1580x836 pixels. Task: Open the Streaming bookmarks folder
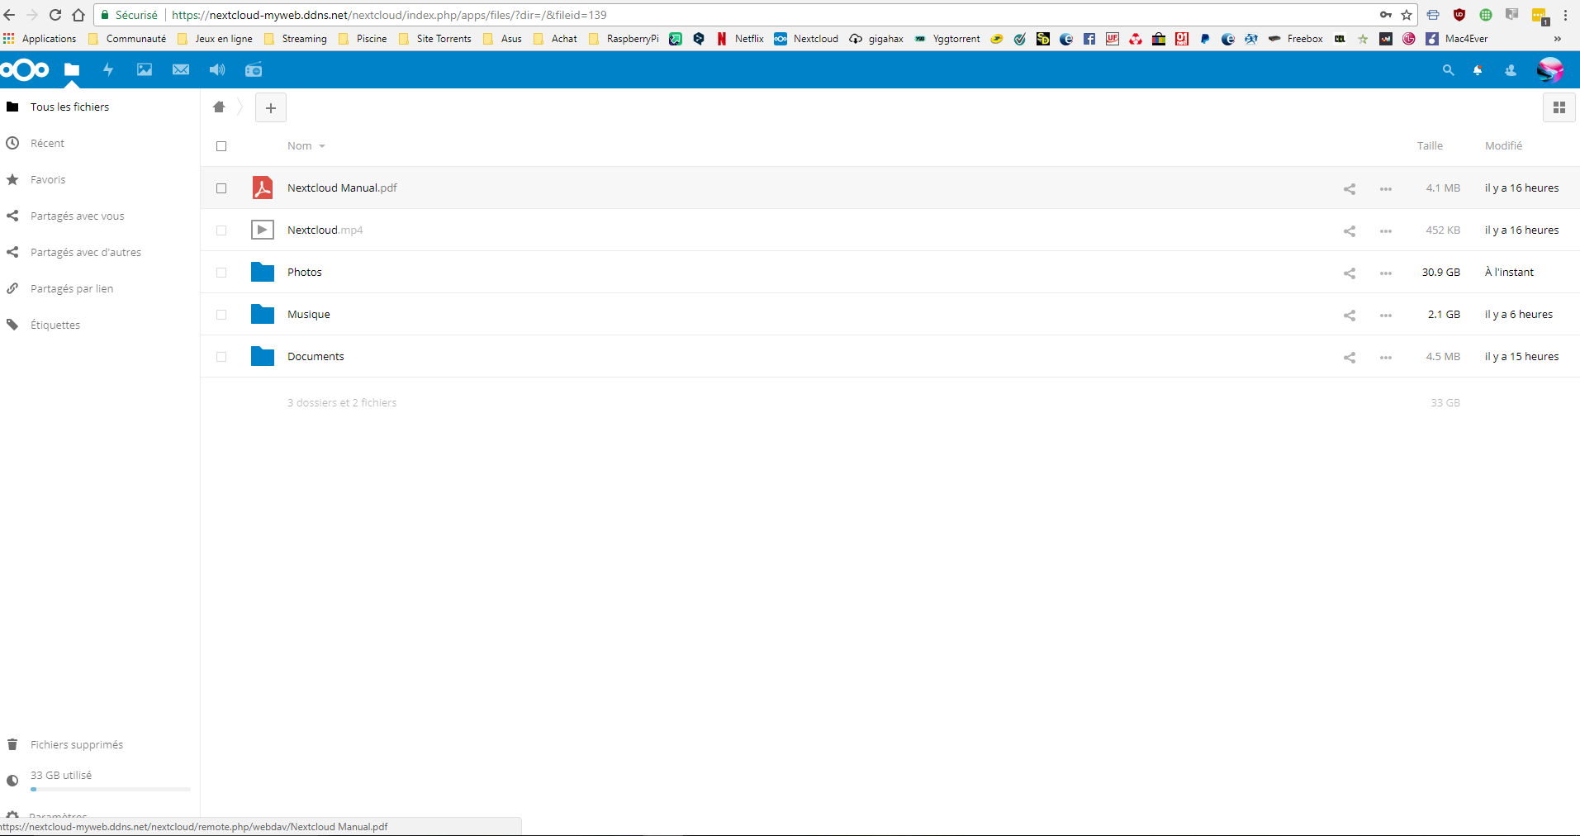(296, 39)
